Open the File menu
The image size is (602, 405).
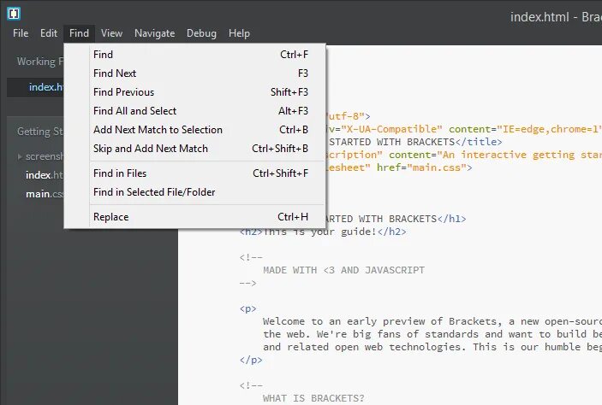(21, 33)
